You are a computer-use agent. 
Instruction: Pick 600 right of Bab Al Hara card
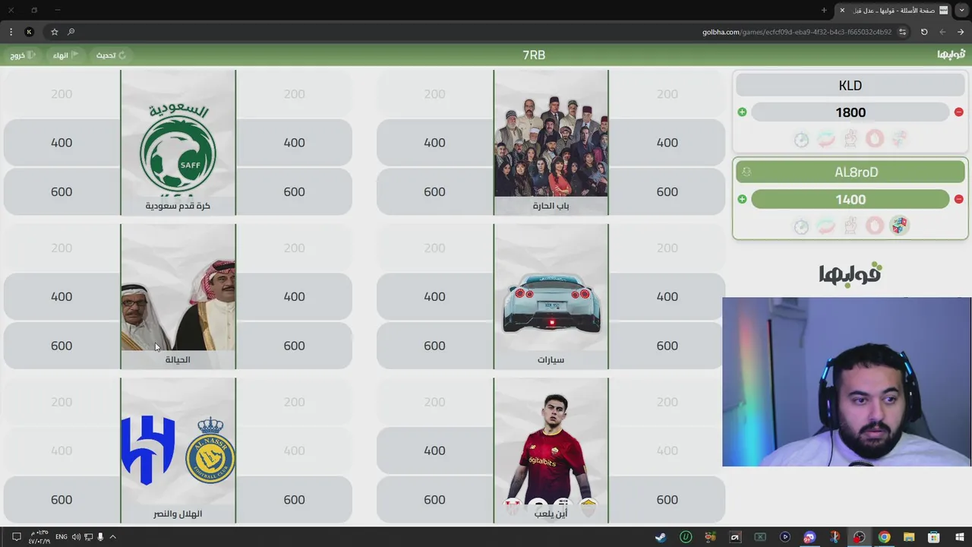(x=667, y=192)
